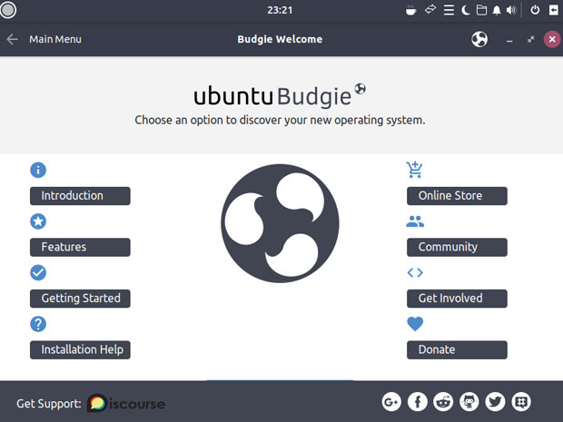Click the caffeine coffee cup tray icon
The image size is (563, 422).
point(411,10)
